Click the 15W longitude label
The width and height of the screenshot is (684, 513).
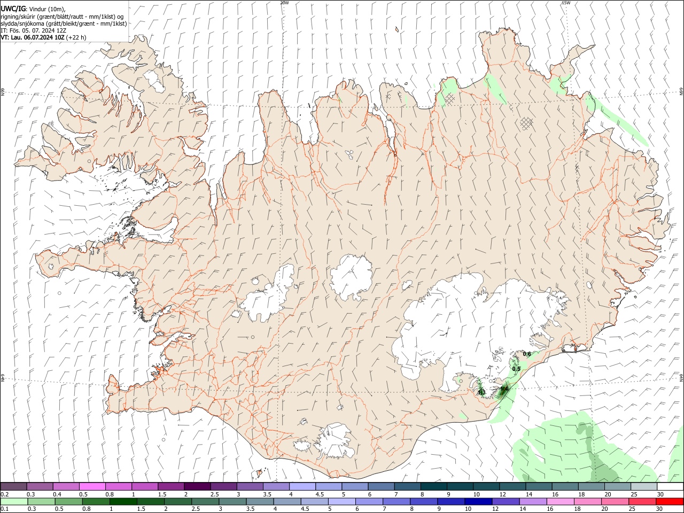566,3
